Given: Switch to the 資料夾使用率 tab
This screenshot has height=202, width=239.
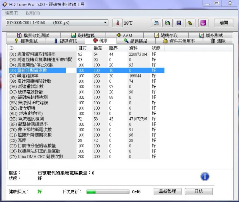Looking at the screenshot, I should tap(179, 41).
